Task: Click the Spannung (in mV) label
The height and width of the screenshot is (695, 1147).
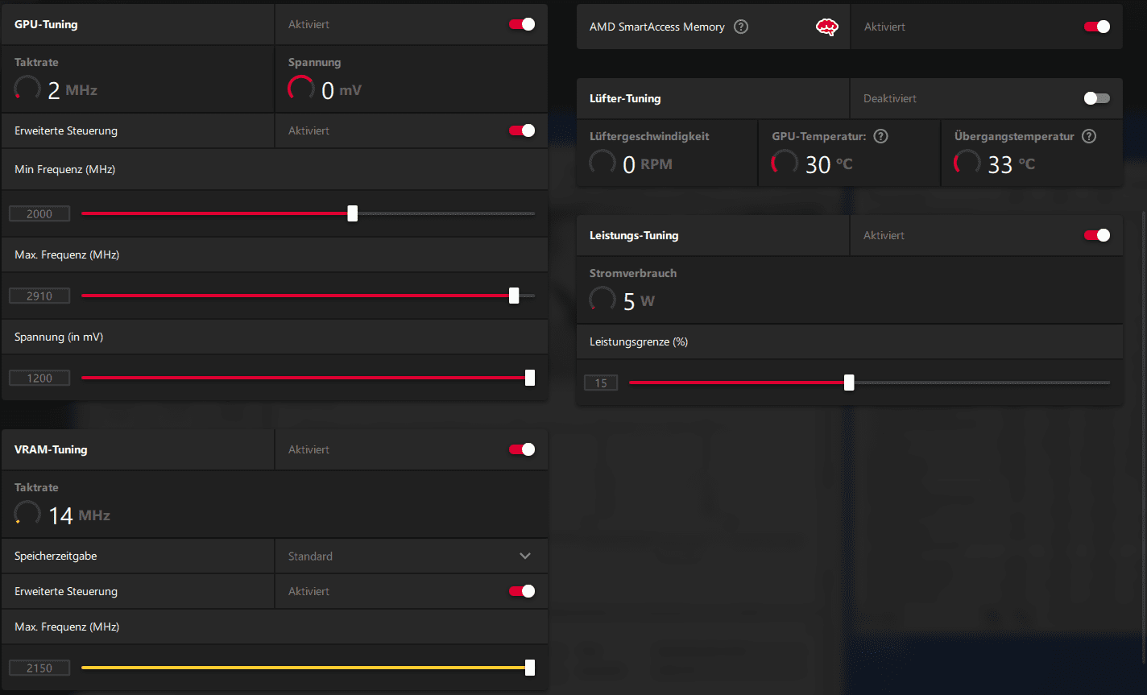Action: 59,337
